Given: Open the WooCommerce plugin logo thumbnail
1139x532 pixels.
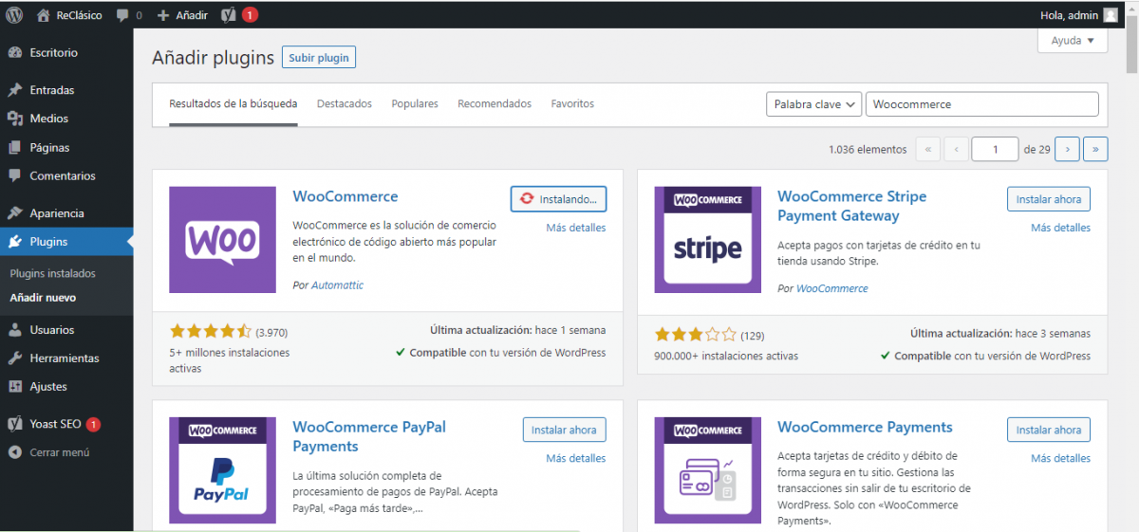Looking at the screenshot, I should 222,240.
